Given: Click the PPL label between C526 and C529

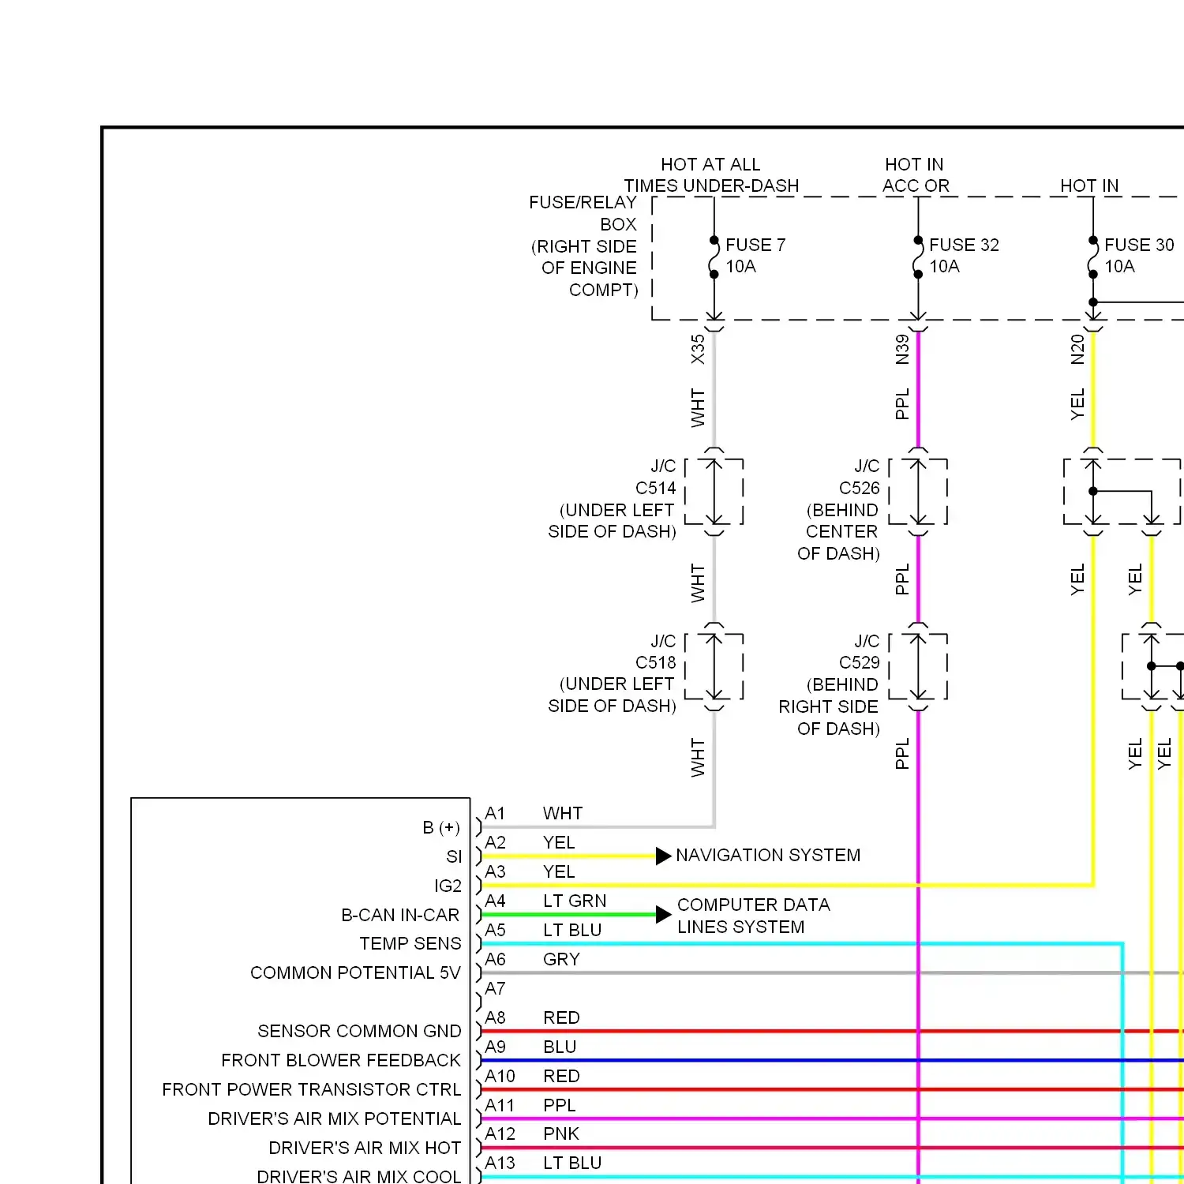Looking at the screenshot, I should [x=902, y=579].
